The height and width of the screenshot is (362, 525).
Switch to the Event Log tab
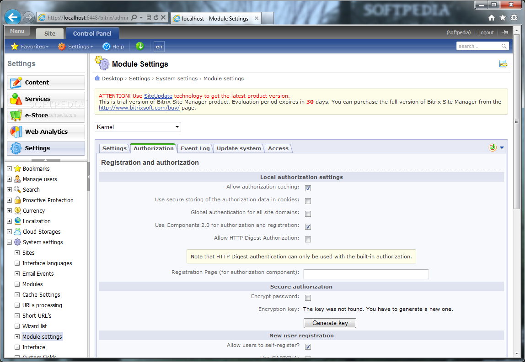(x=195, y=148)
